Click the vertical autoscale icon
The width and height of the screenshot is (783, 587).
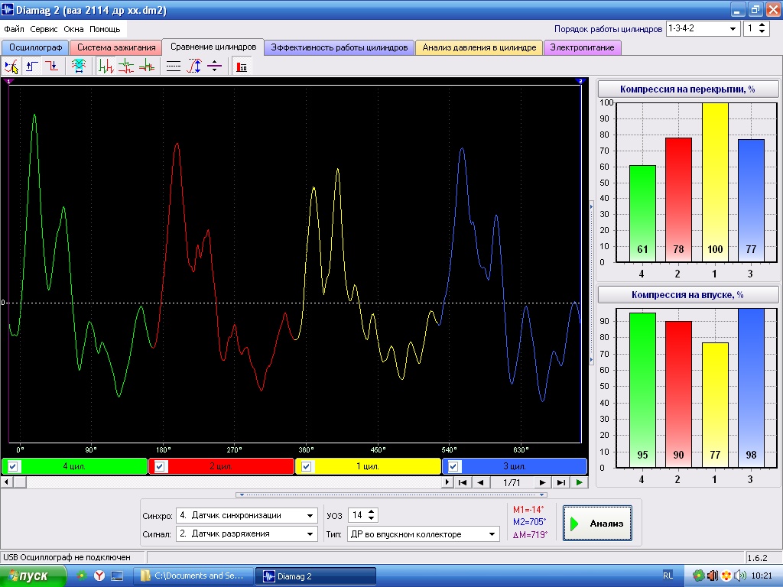tap(193, 66)
